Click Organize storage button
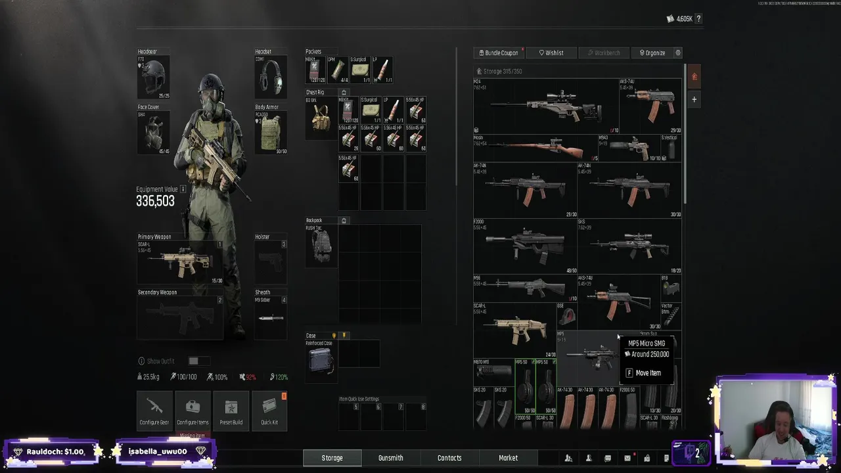The image size is (841, 473). 652,53
